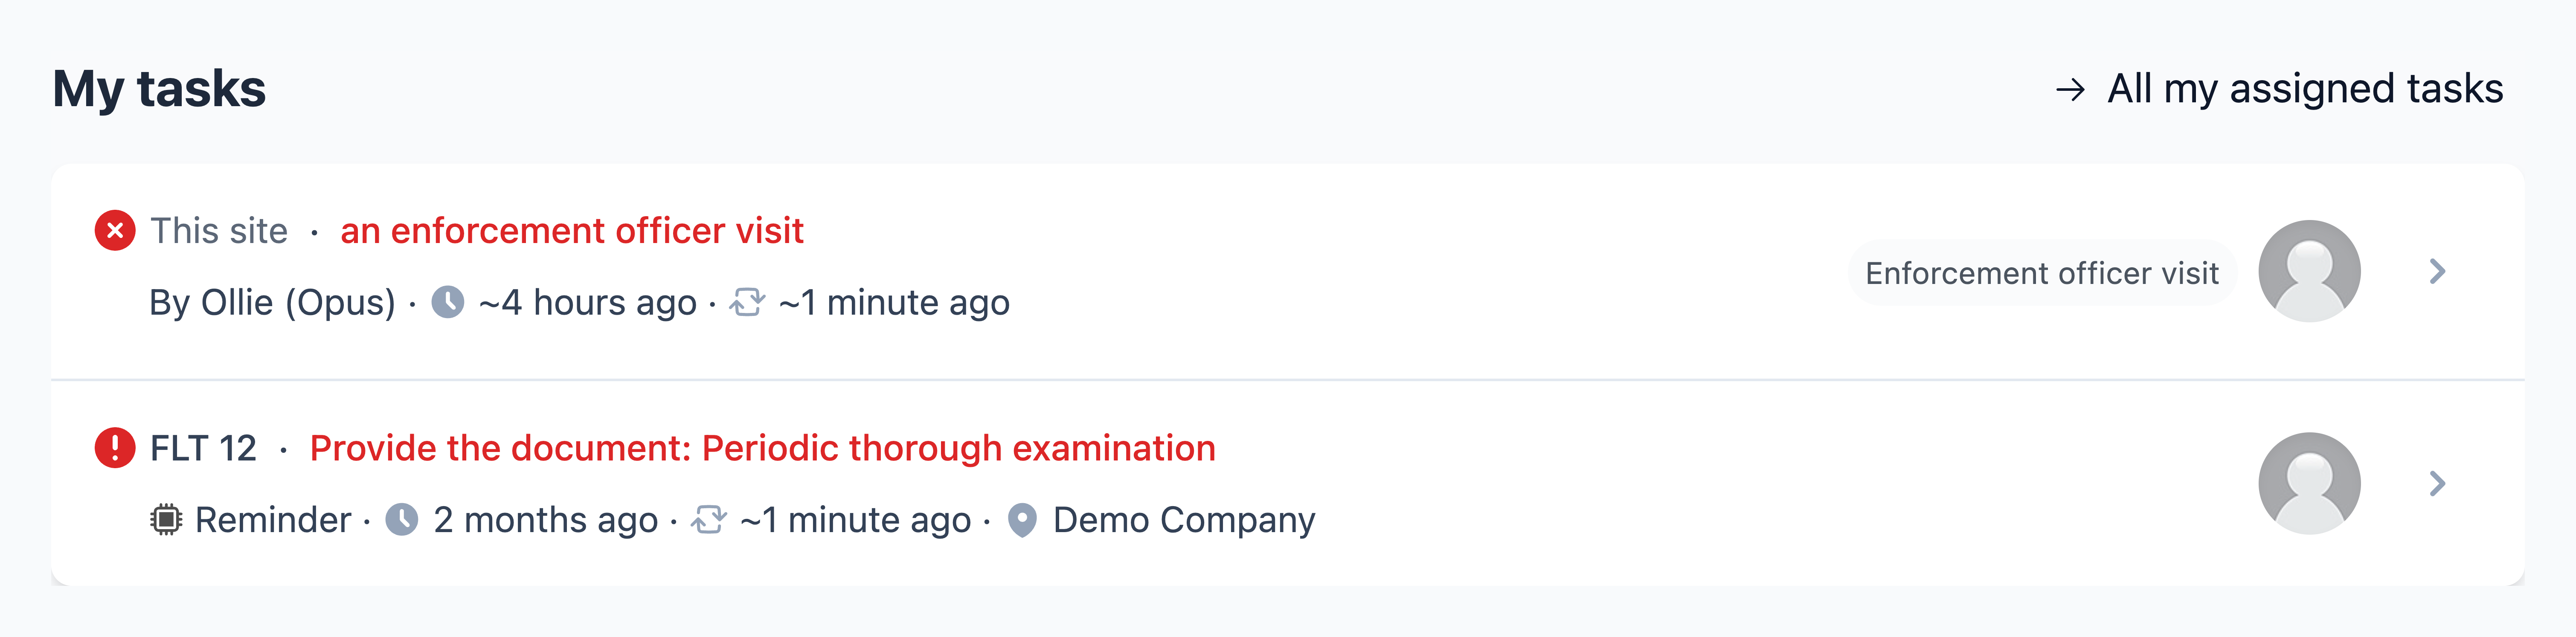Click the assignee avatar on the enforcement visit task
2576x637 pixels.
(2309, 271)
